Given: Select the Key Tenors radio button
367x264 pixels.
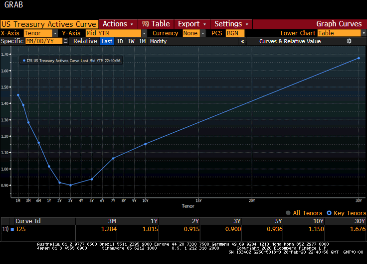Looking at the screenshot, I should point(328,213).
